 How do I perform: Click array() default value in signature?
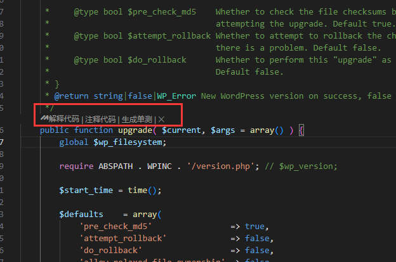click(267, 130)
